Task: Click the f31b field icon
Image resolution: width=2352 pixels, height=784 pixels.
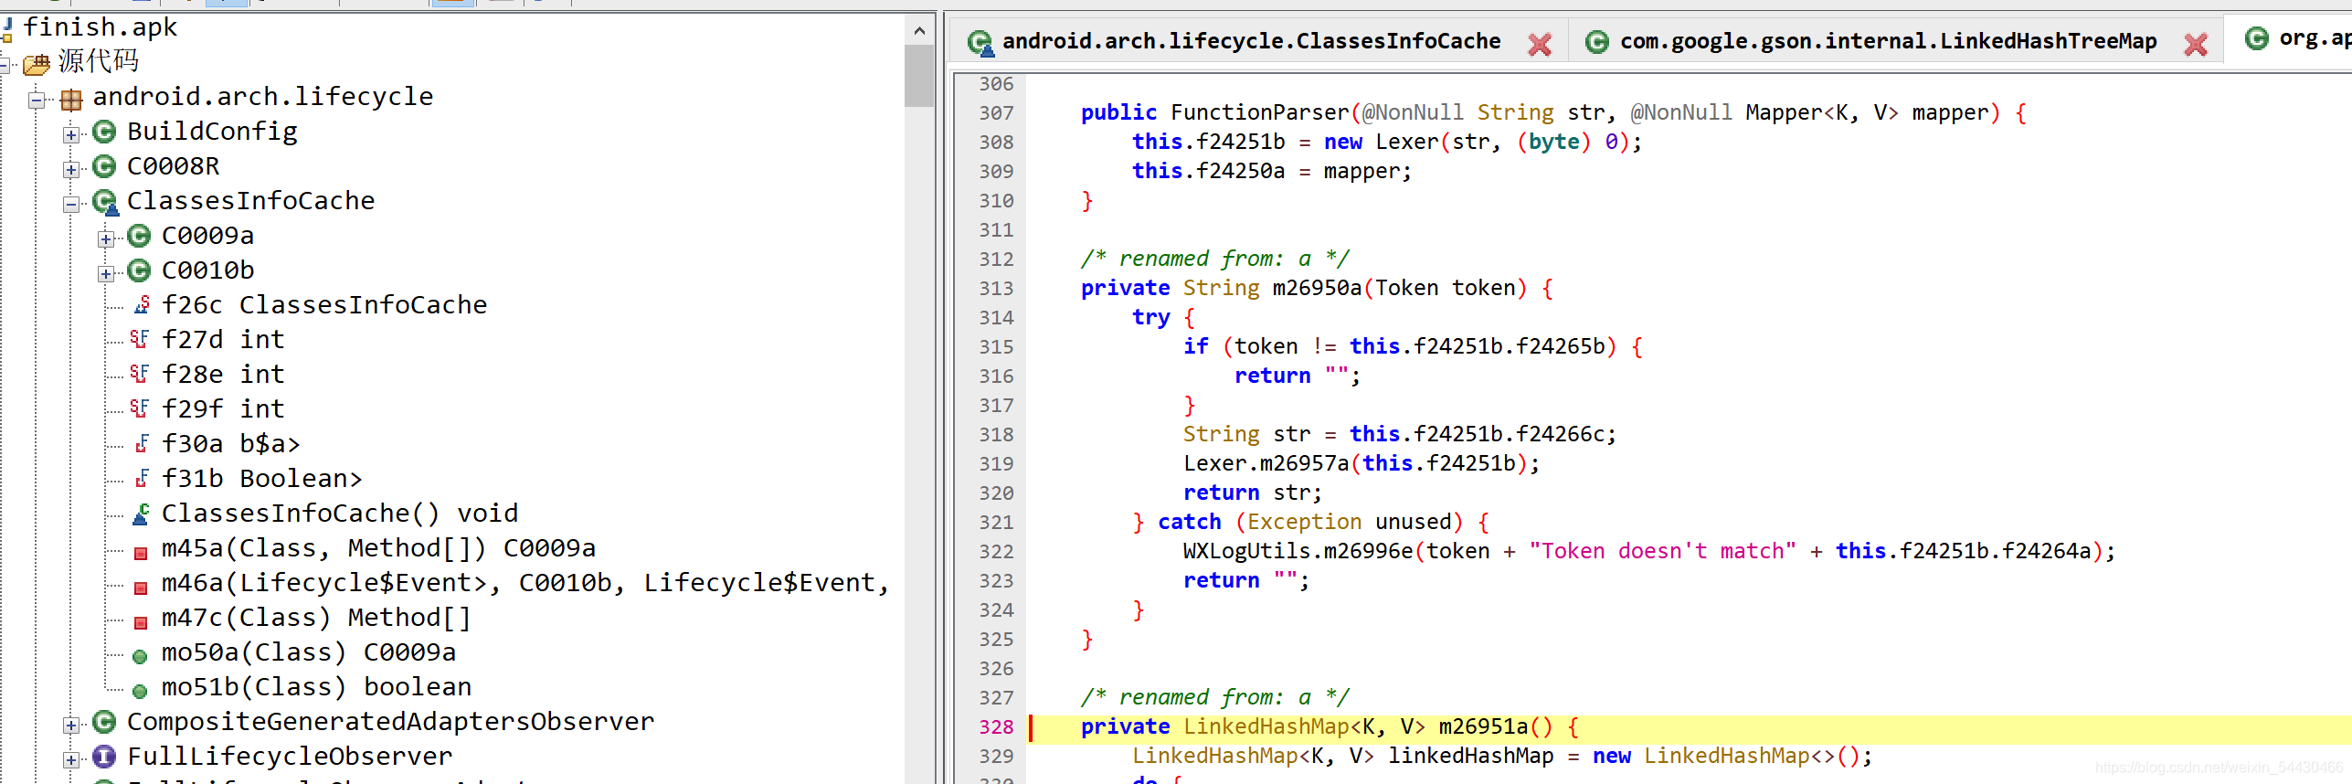Action: pyautogui.click(x=142, y=479)
